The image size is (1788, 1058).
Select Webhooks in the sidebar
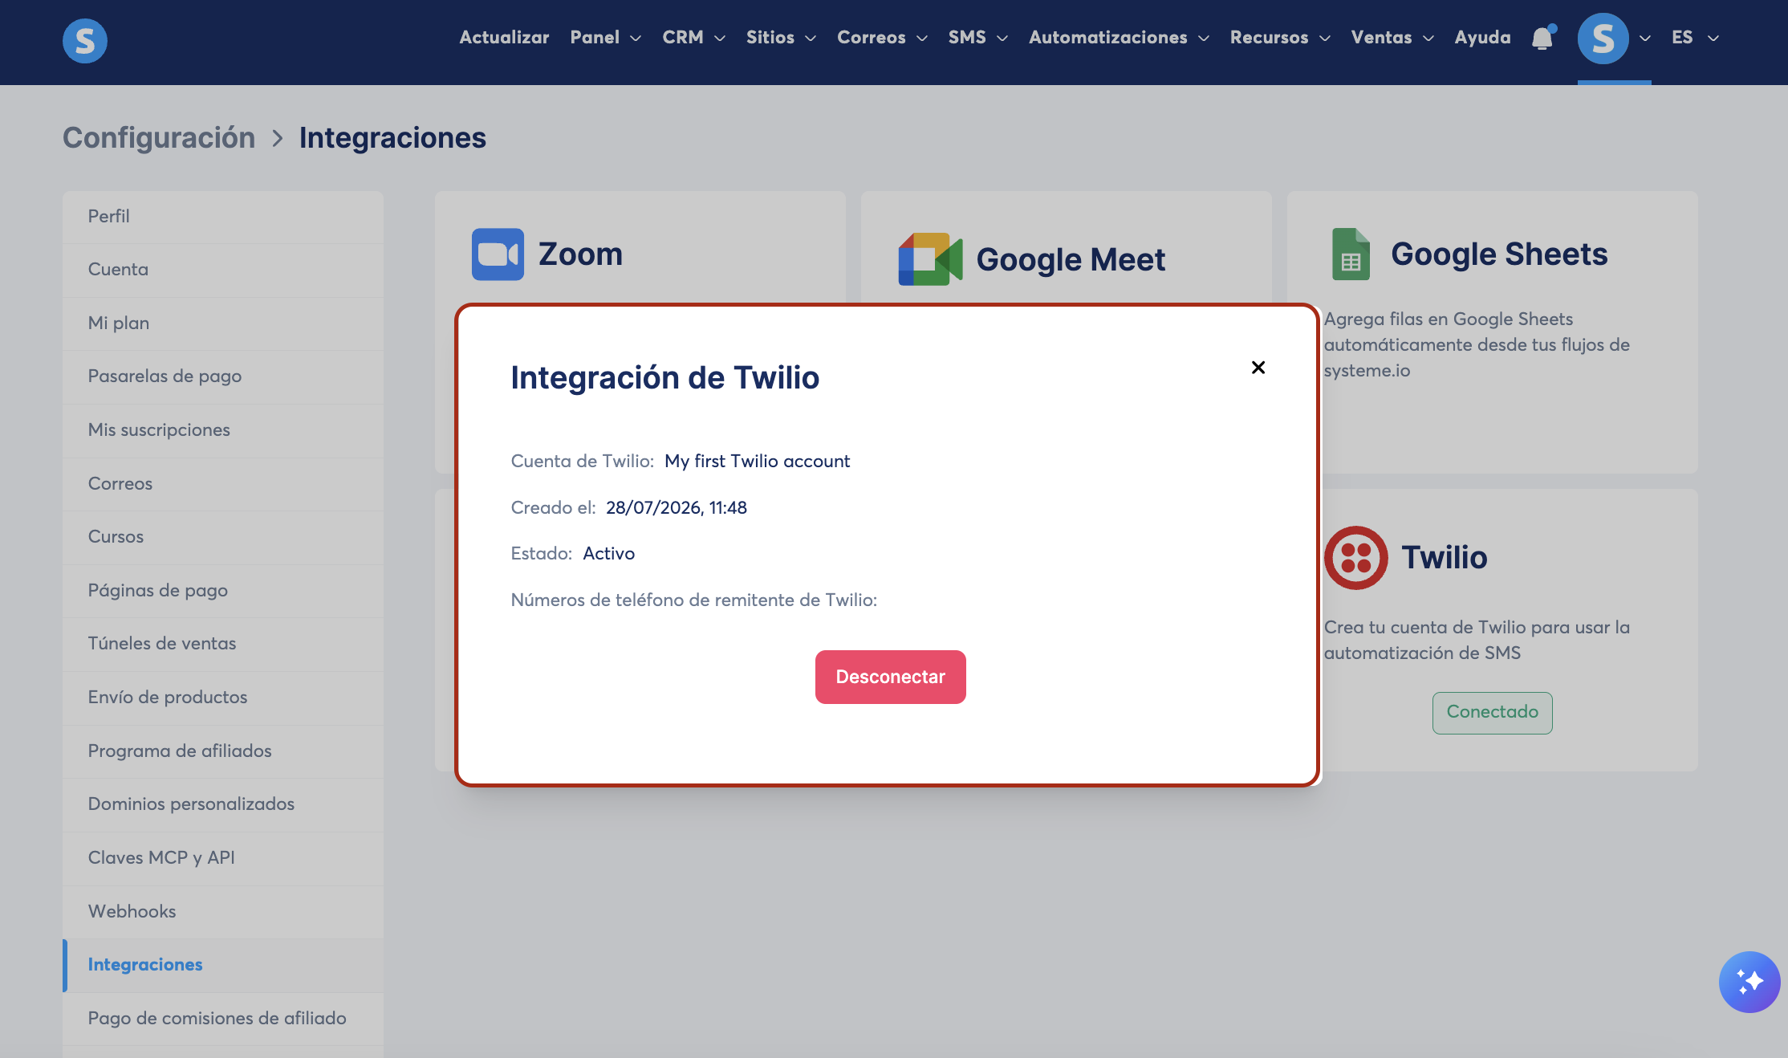pos(223,912)
